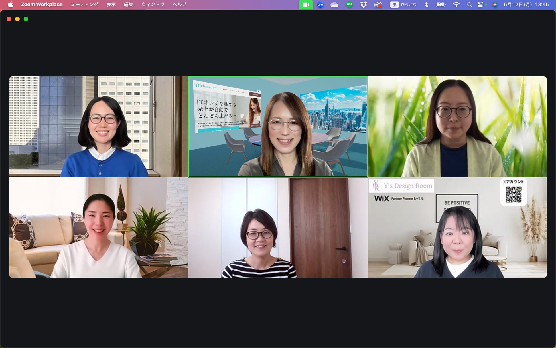Open the Bluetooth status menu
556x348 pixels.
[x=427, y=5]
